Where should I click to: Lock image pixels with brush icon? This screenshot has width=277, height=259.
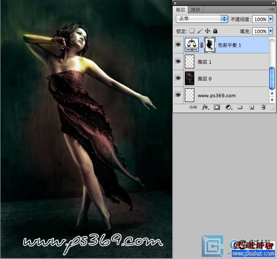[199, 31]
